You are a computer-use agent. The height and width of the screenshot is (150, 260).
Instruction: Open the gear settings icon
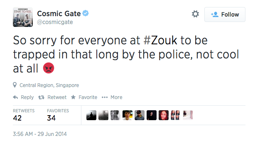click(x=195, y=14)
